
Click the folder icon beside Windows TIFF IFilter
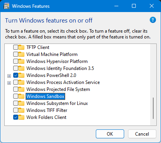21,110
